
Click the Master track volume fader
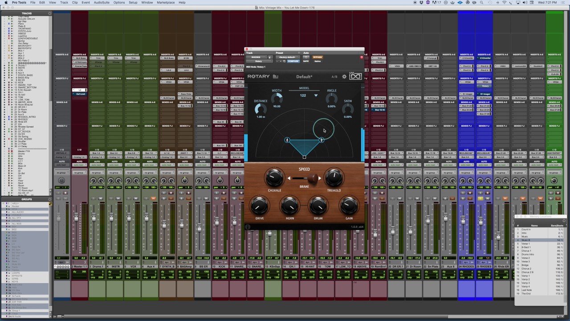pyautogui.click(x=76, y=218)
